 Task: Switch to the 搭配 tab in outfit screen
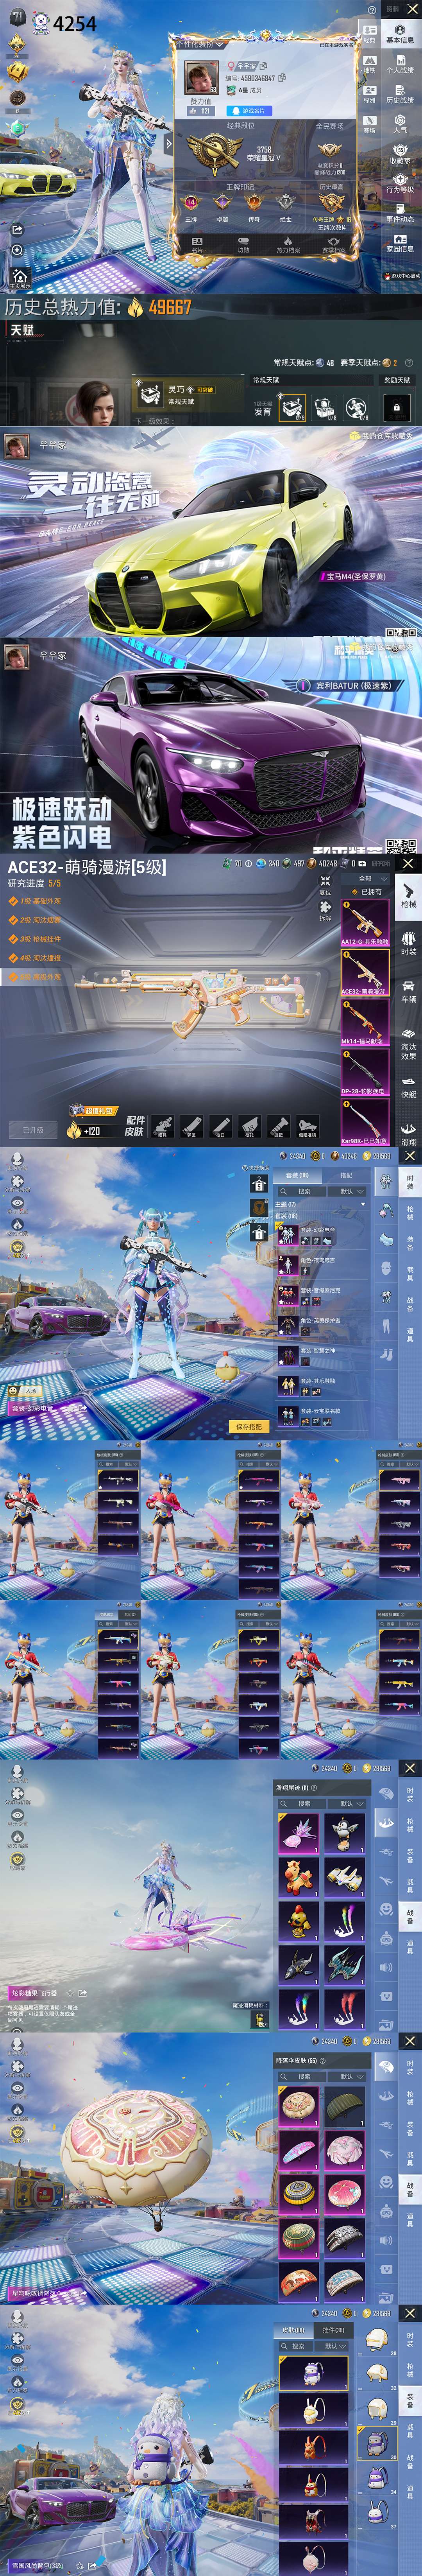[345, 1175]
